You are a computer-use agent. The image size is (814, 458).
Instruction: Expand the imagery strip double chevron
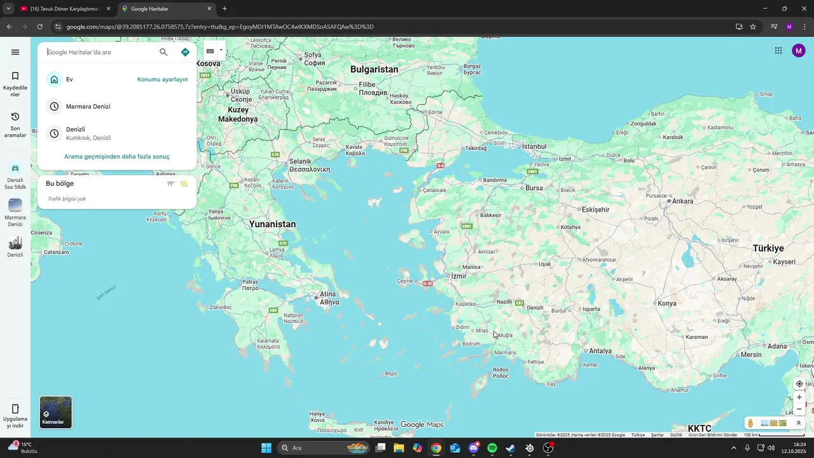pos(799,423)
